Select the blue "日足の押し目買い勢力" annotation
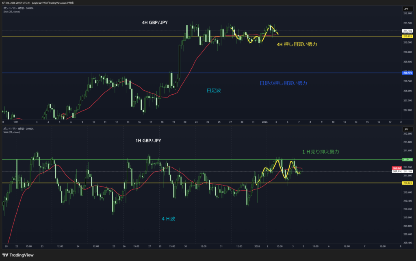416x261 pixels. click(x=283, y=83)
